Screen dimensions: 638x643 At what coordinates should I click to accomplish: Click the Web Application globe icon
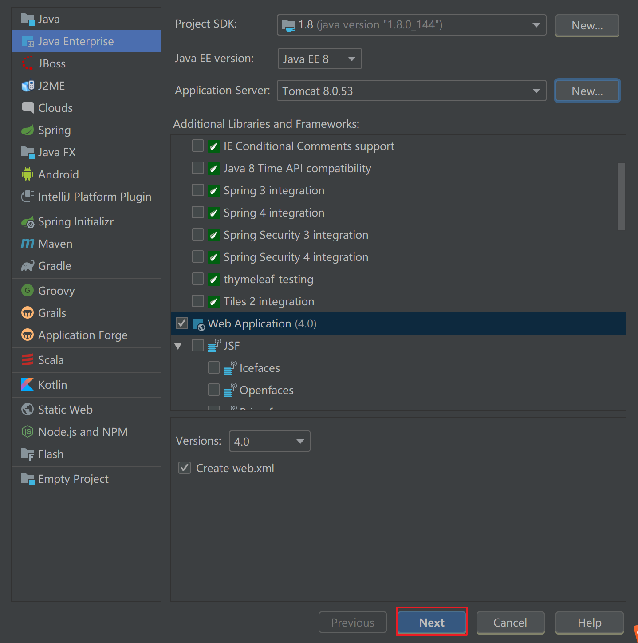pos(198,324)
